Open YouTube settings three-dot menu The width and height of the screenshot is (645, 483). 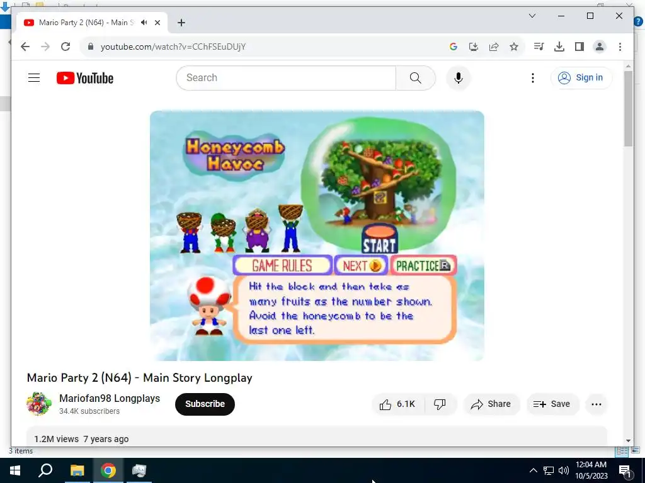533,78
